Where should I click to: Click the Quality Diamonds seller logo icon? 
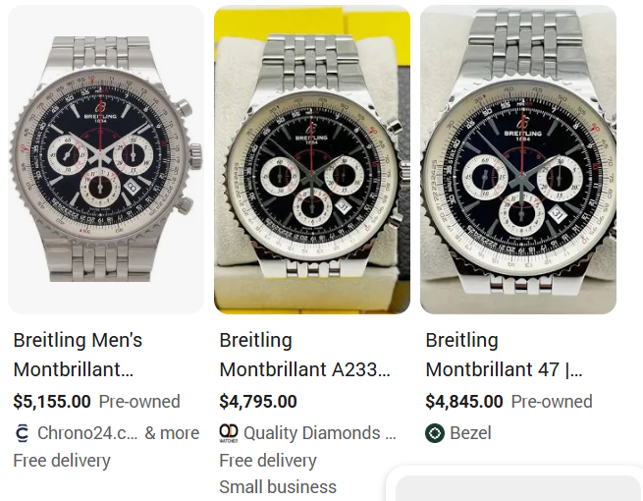point(229,433)
